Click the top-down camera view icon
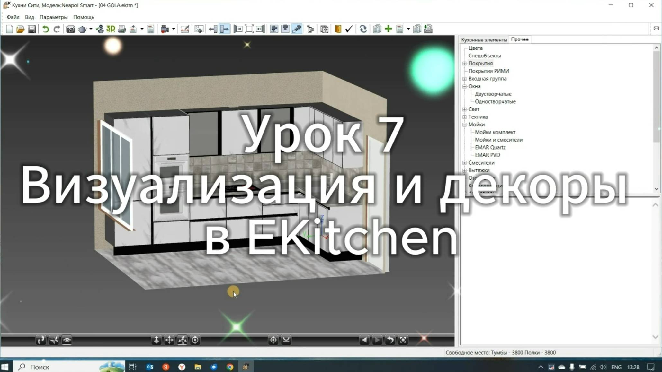 coord(285,29)
